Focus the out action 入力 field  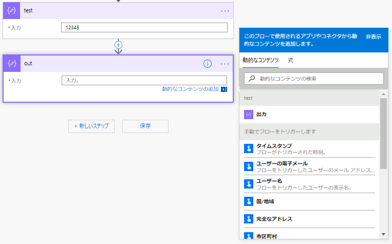(x=144, y=81)
